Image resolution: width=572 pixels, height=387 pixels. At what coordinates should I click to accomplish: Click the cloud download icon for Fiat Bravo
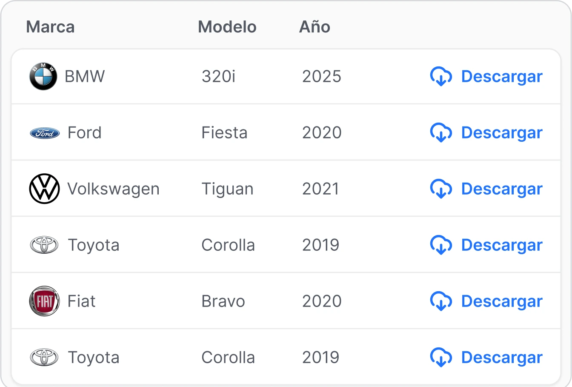coord(441,301)
